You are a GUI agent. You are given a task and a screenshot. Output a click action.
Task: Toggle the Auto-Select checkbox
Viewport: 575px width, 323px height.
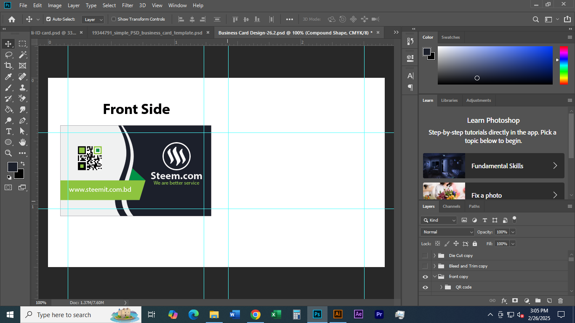tap(48, 19)
